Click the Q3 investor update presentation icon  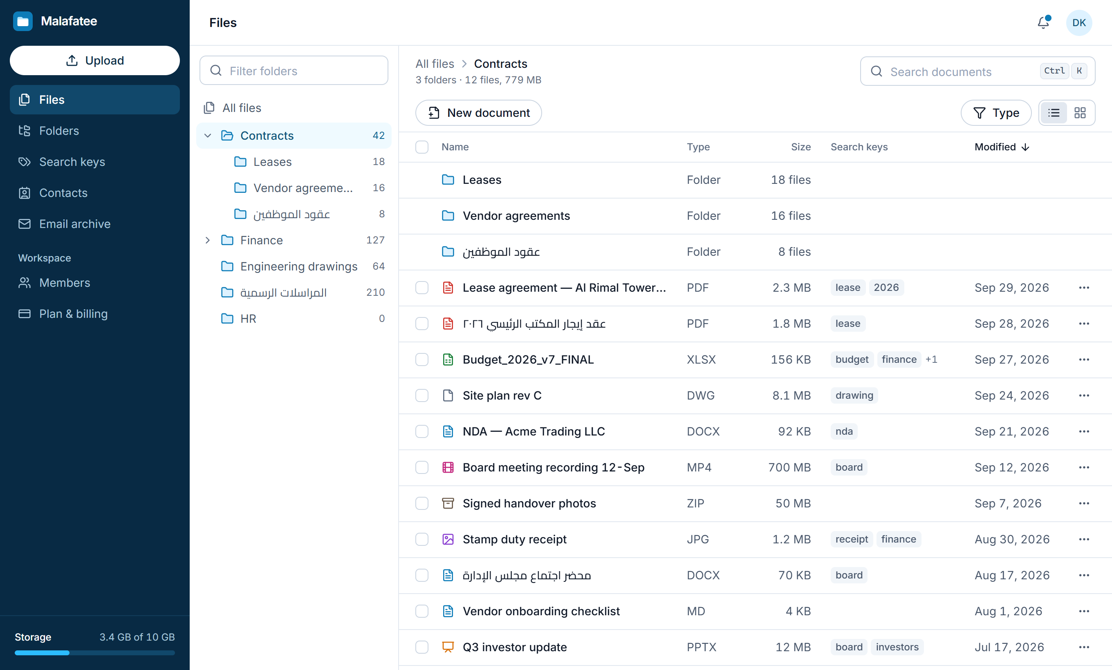(x=448, y=647)
